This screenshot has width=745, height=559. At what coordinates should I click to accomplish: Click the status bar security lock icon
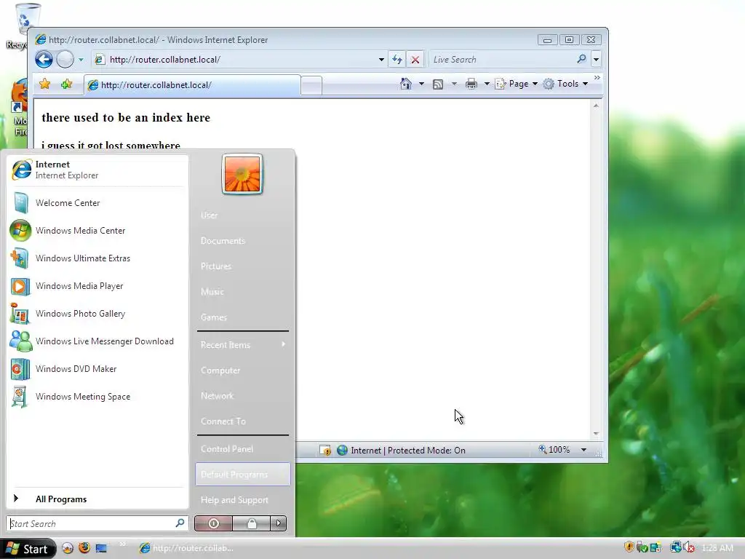[x=325, y=450]
